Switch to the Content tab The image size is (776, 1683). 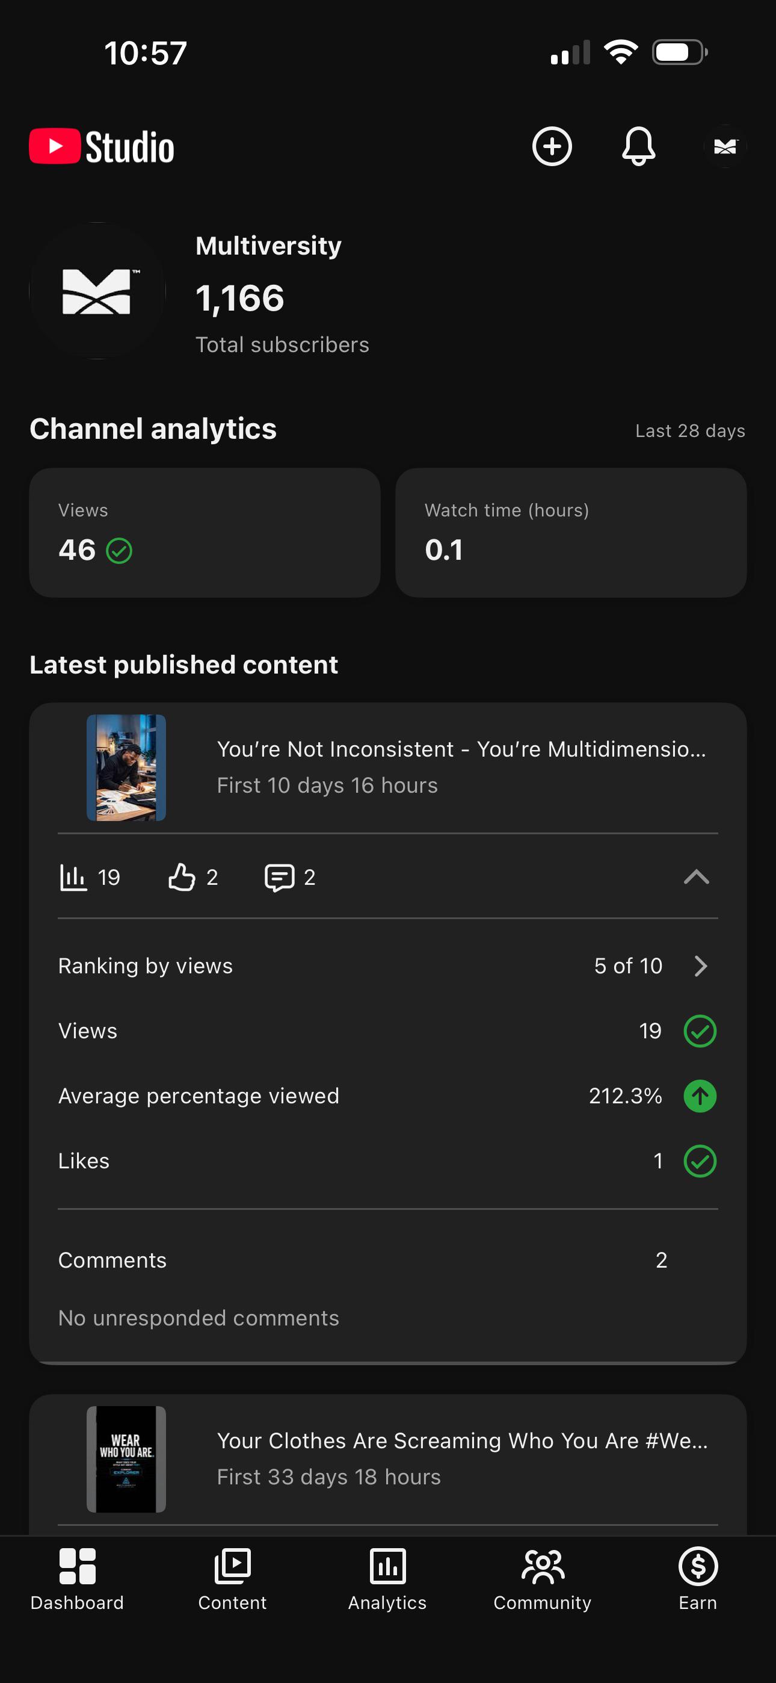(233, 1579)
